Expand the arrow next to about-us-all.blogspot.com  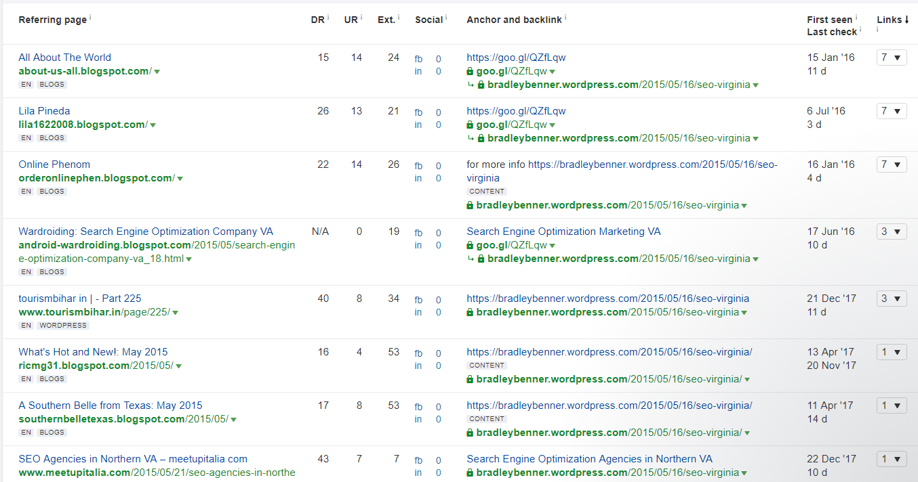pos(157,71)
